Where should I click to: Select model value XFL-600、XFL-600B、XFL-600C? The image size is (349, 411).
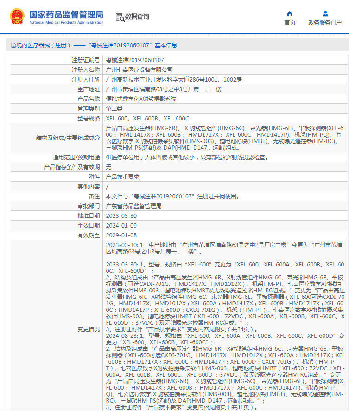click(147, 119)
